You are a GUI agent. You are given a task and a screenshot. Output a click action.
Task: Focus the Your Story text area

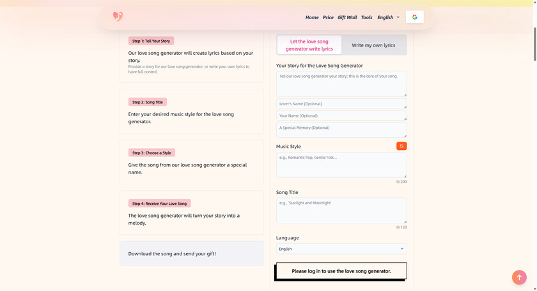click(x=341, y=84)
